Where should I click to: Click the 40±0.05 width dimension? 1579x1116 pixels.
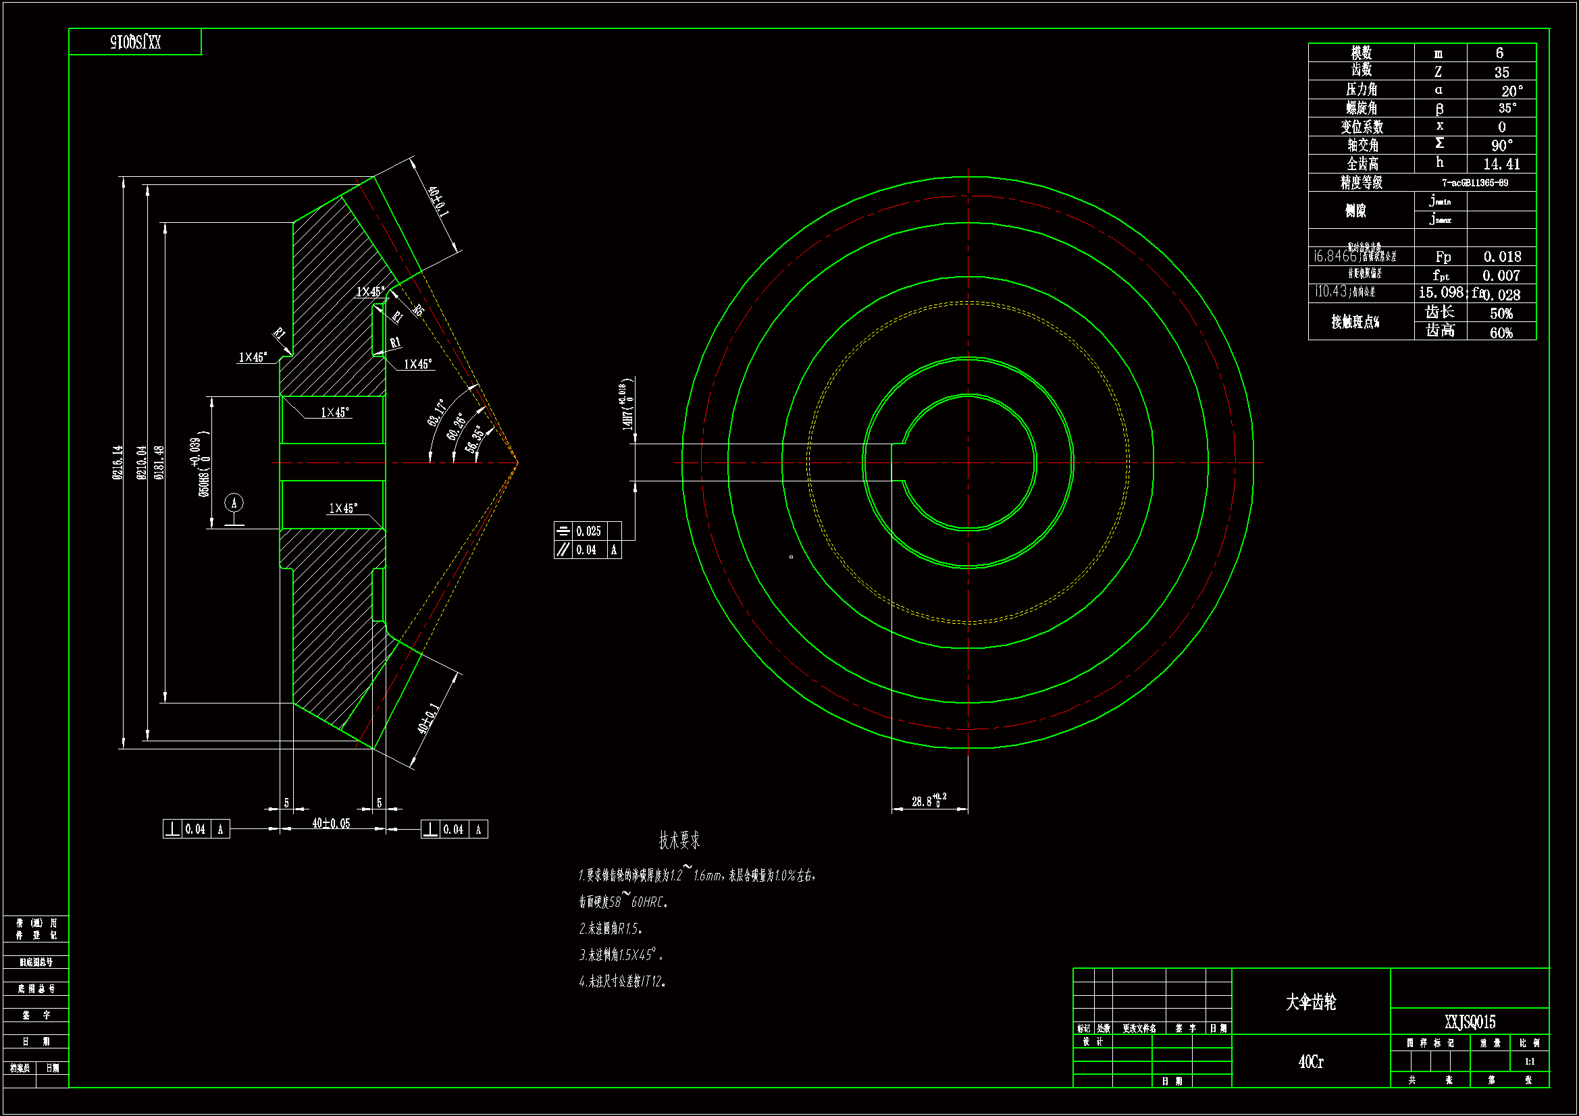(x=332, y=823)
